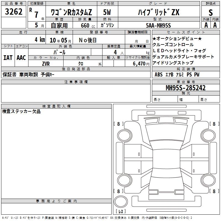
Task: Click fuel type ガソリン
Action: click(x=107, y=25)
